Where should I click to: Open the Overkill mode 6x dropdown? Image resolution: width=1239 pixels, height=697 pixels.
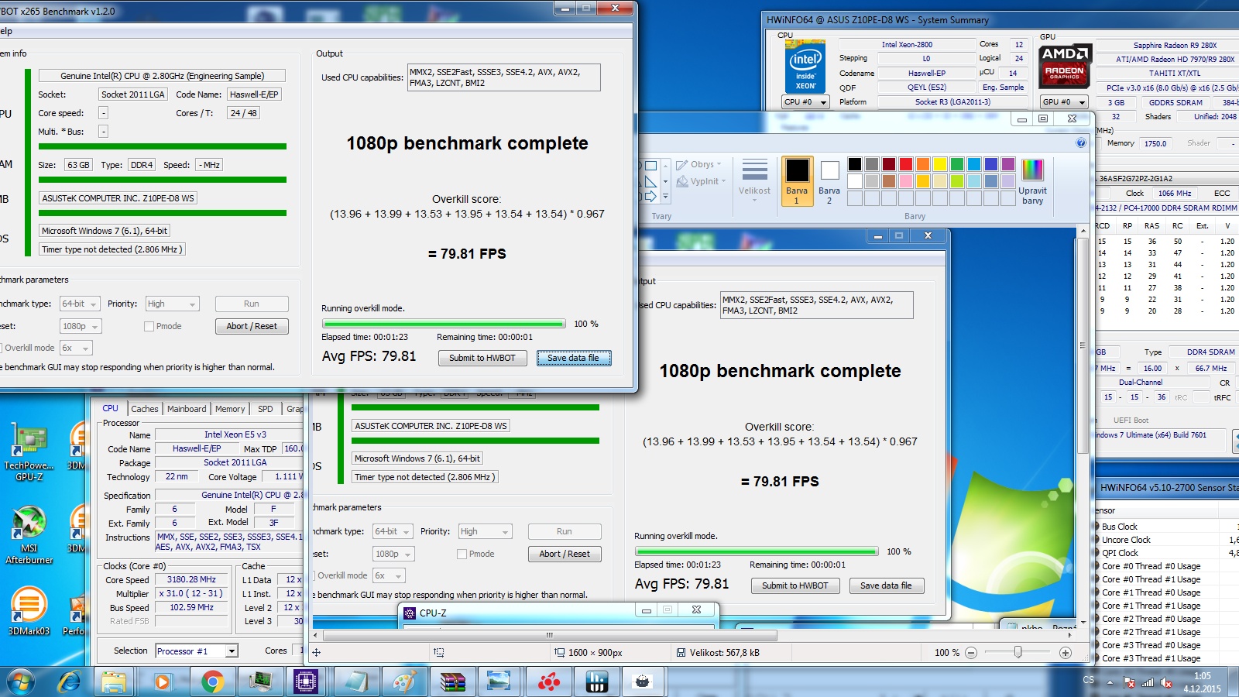click(x=77, y=348)
